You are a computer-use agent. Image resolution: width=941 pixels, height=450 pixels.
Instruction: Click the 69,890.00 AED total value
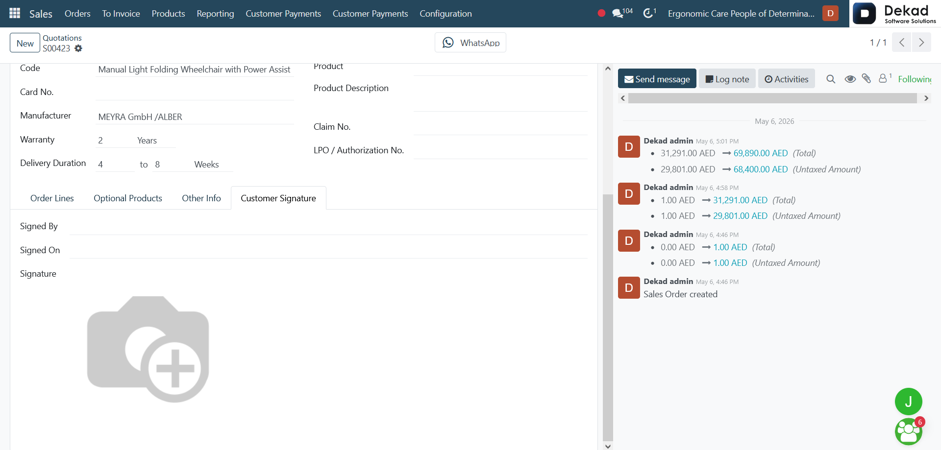point(761,153)
